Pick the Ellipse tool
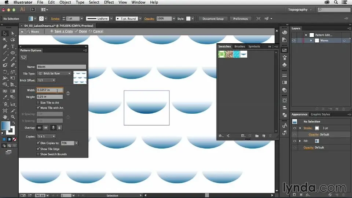The height and width of the screenshot is (198, 352). (x=13, y=53)
